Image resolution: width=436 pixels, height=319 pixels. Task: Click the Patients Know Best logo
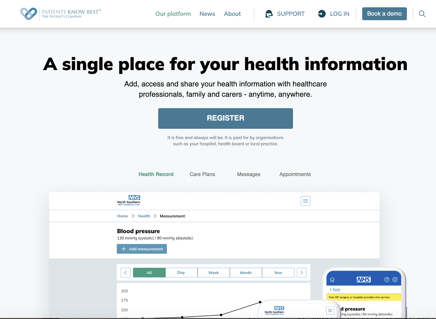pos(60,13)
